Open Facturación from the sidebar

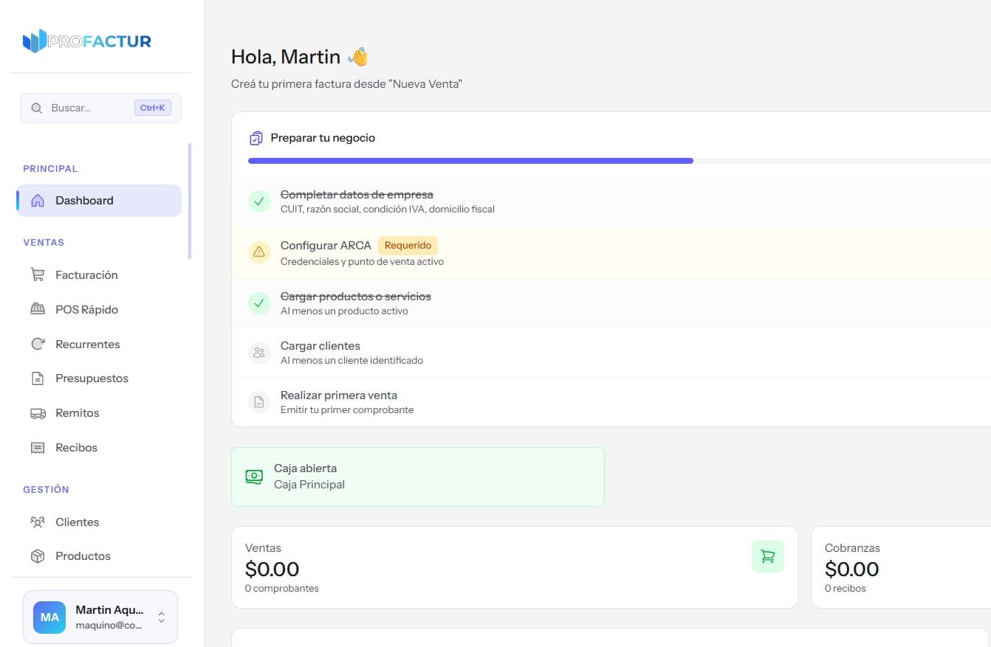(x=86, y=274)
